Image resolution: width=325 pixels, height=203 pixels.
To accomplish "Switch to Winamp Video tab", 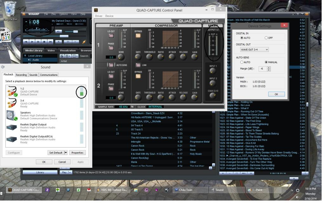I will [51, 50].
